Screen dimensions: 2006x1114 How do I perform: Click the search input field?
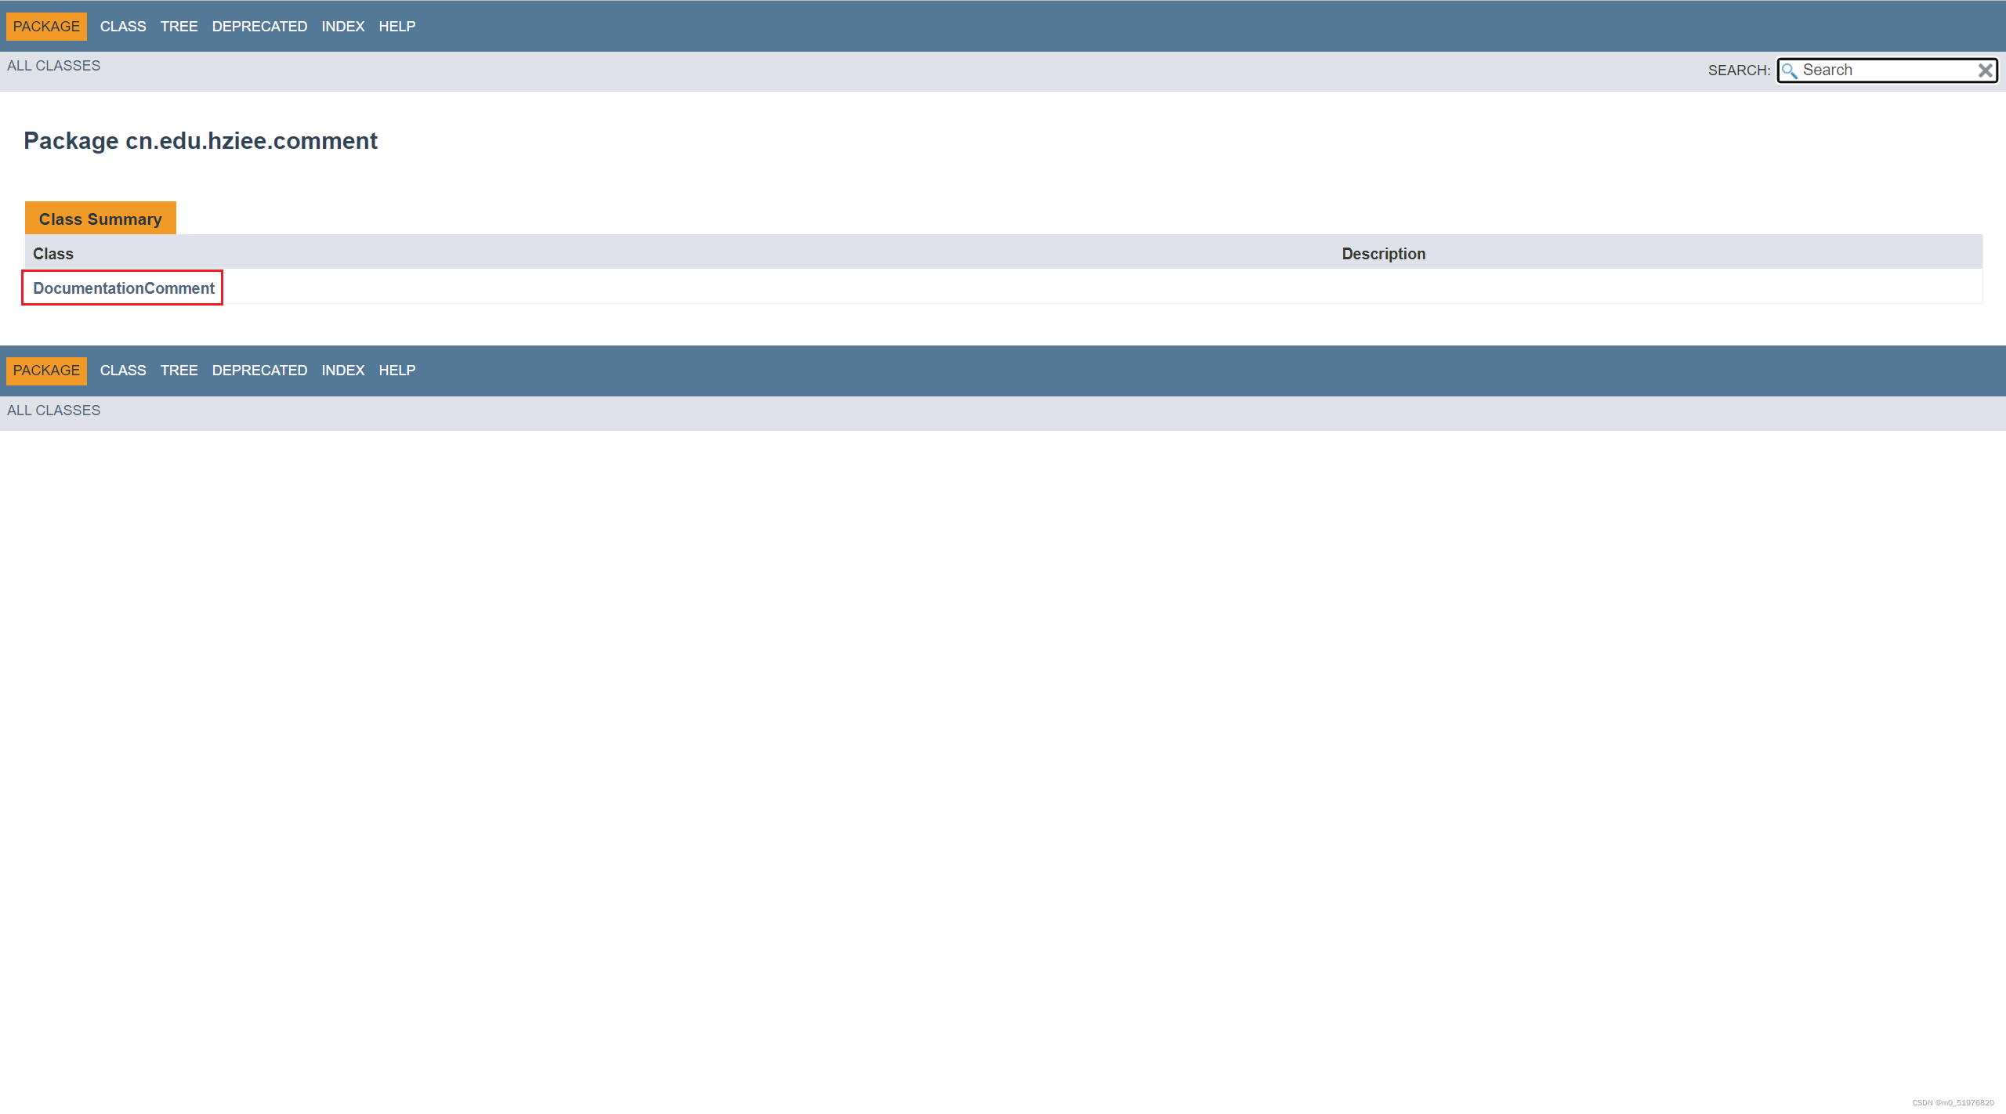click(1888, 70)
